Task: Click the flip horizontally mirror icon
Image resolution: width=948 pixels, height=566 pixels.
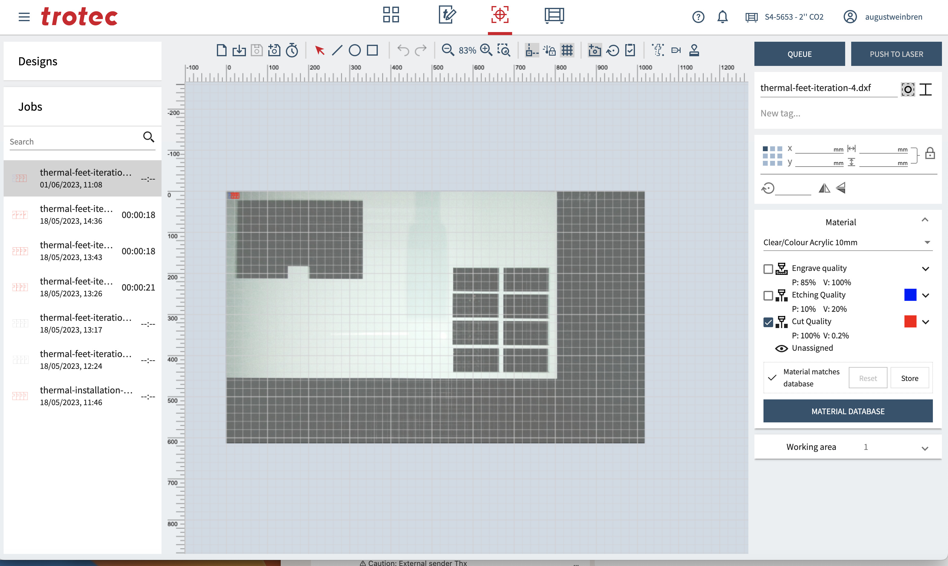Action: [824, 188]
